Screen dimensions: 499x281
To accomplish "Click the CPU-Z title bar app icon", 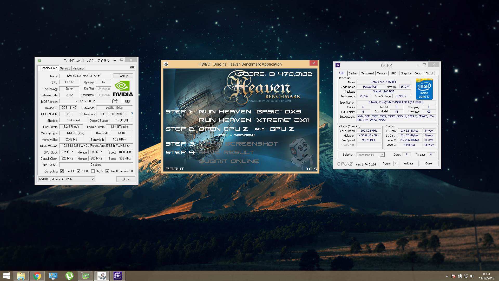I will click(338, 65).
